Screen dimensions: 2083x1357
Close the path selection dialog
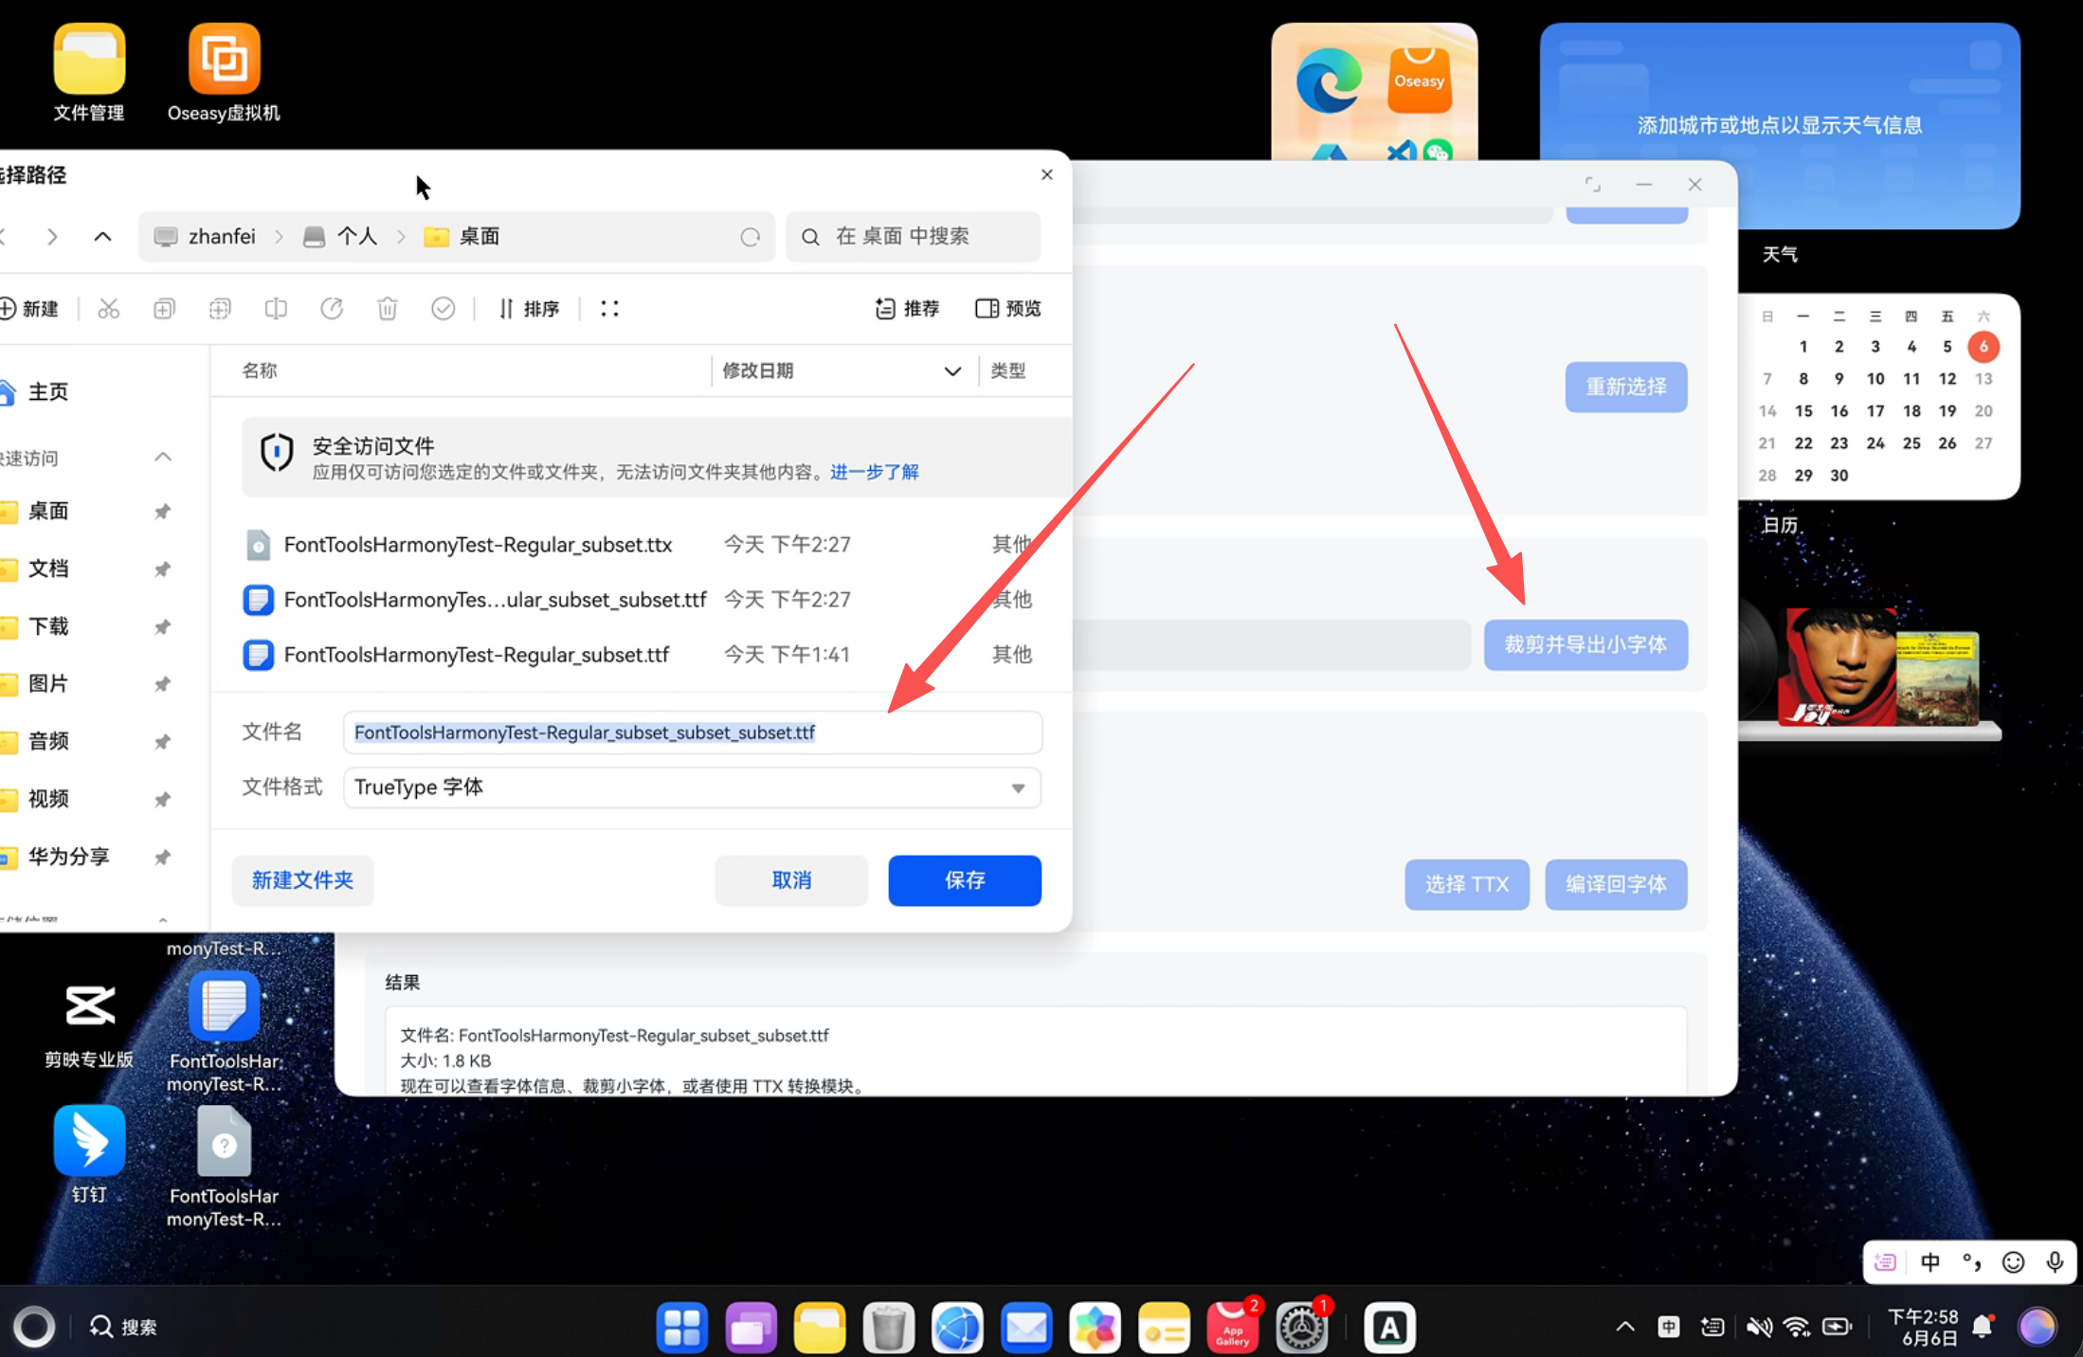[x=1047, y=174]
